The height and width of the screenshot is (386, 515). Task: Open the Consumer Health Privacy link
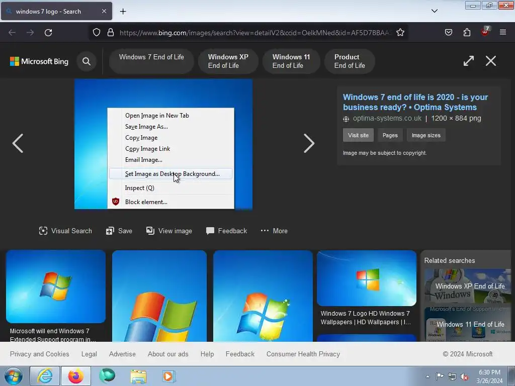tap(303, 354)
